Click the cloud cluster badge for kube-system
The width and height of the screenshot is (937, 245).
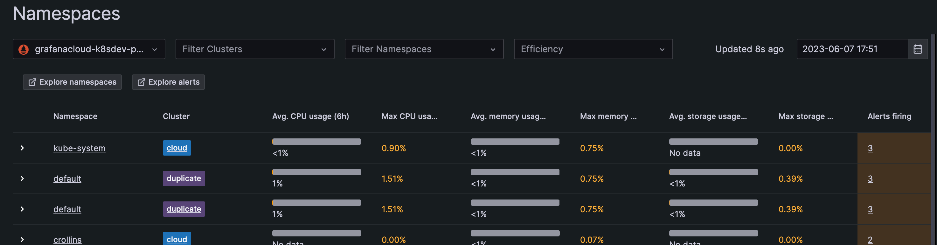click(177, 148)
